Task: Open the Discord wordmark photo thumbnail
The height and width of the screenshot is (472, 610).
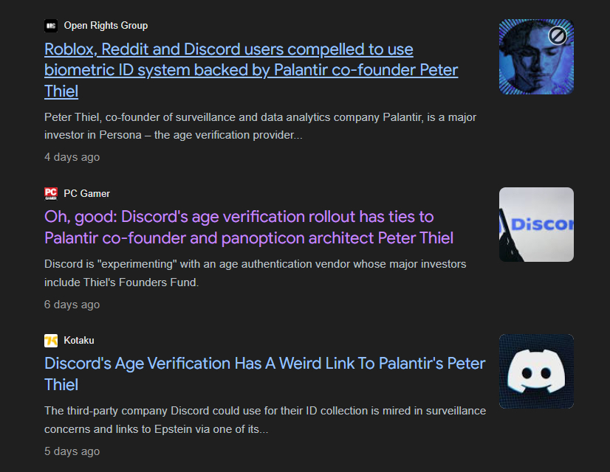Action: [x=536, y=224]
